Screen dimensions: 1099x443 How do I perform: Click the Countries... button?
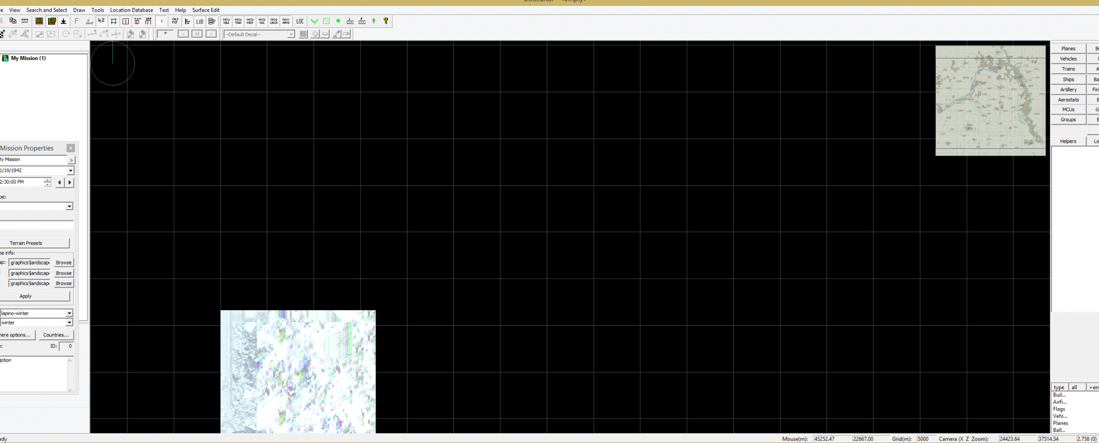[x=56, y=335]
